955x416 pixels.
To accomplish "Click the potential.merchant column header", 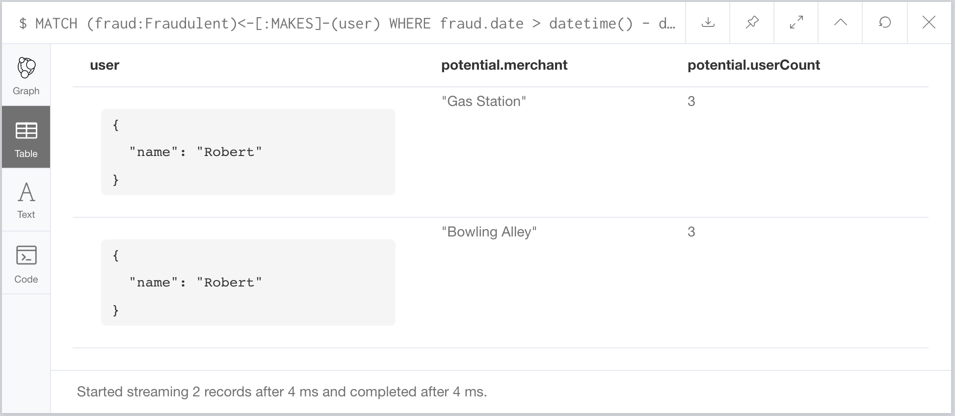I will point(504,65).
